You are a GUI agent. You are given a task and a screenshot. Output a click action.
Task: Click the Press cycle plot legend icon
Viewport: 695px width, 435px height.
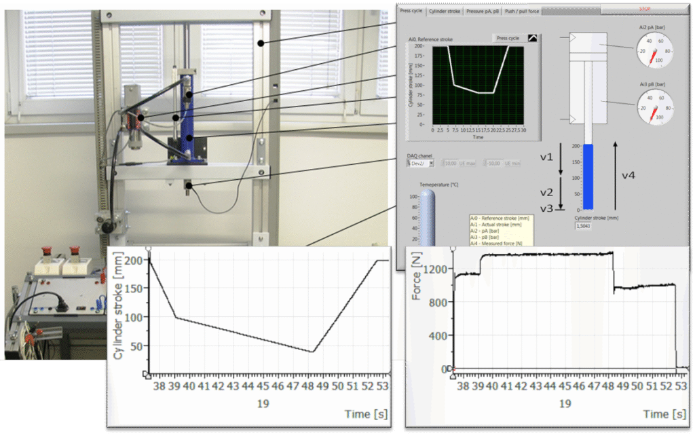533,39
